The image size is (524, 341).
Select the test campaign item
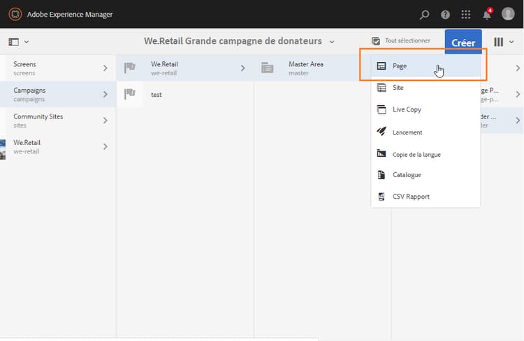pos(157,94)
